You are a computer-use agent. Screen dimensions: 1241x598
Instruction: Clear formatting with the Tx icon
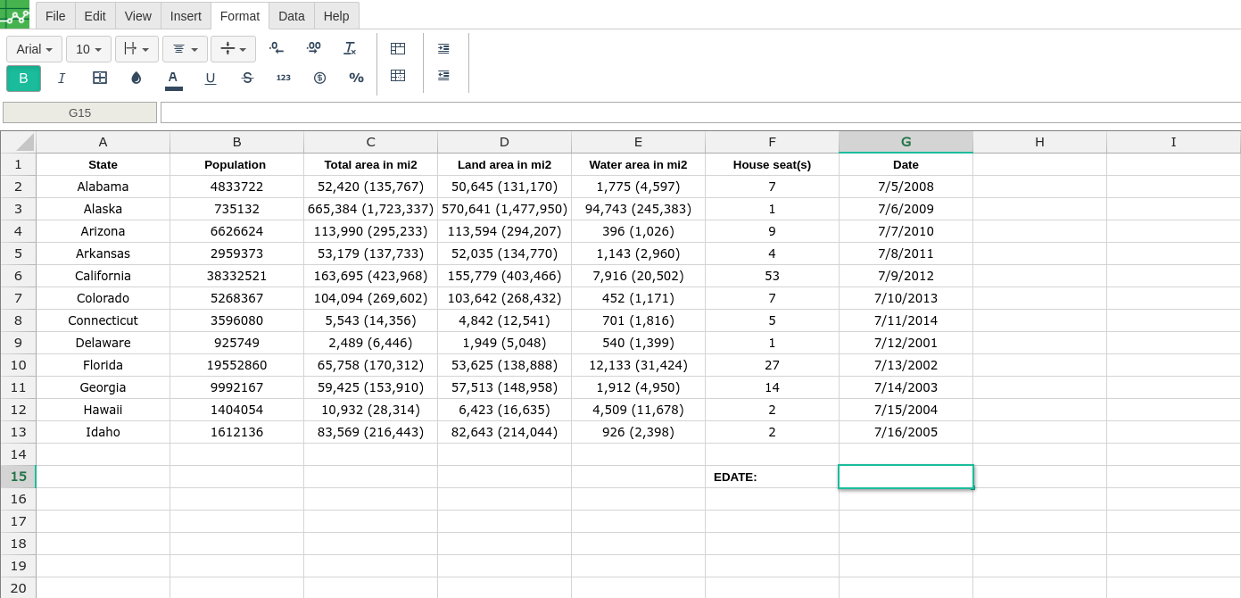350,48
